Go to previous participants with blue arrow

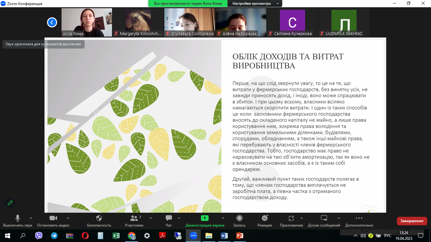pyautogui.click(x=52, y=22)
